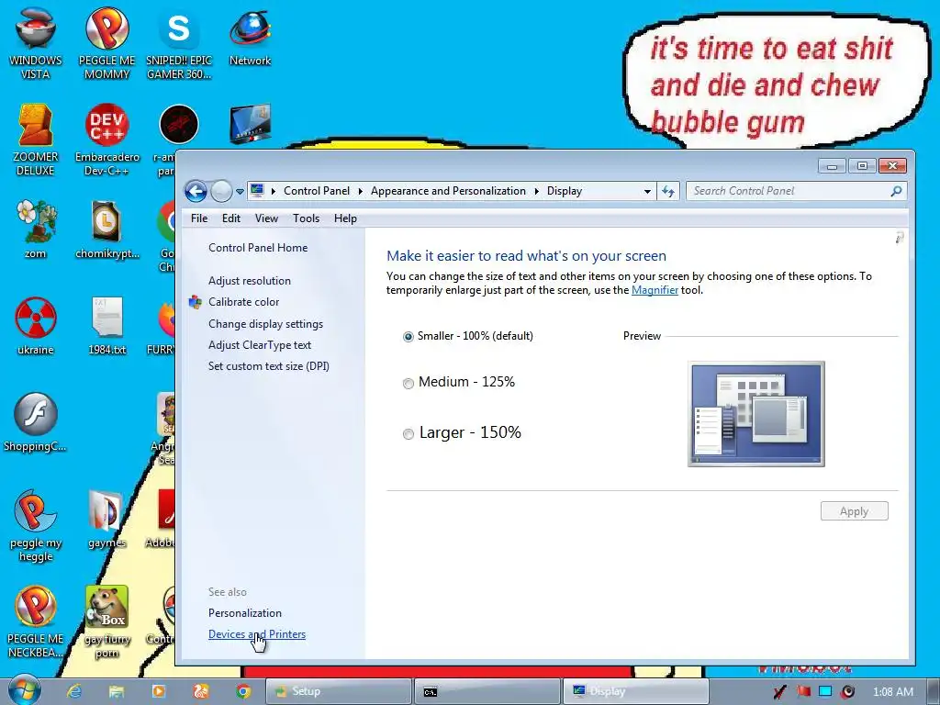Click the 1:08 AM clock
This screenshot has width=940, height=705.
pyautogui.click(x=892, y=692)
